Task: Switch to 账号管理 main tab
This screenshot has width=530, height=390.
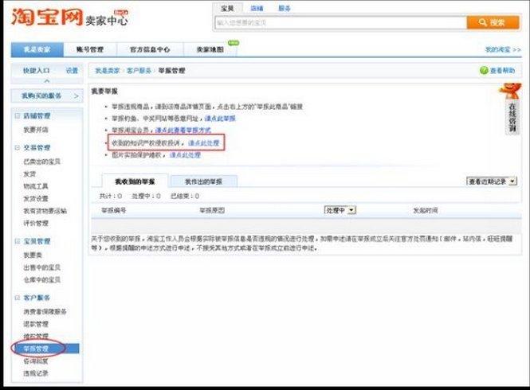Action: 90,49
